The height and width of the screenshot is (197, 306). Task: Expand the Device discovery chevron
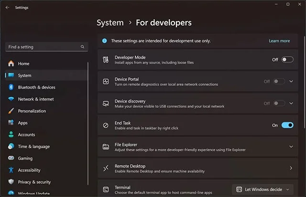point(291,104)
